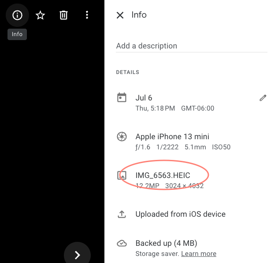Viewport: 278px width, 263px height.
Task: Delete the photo using the trash icon
Action: 64,15
